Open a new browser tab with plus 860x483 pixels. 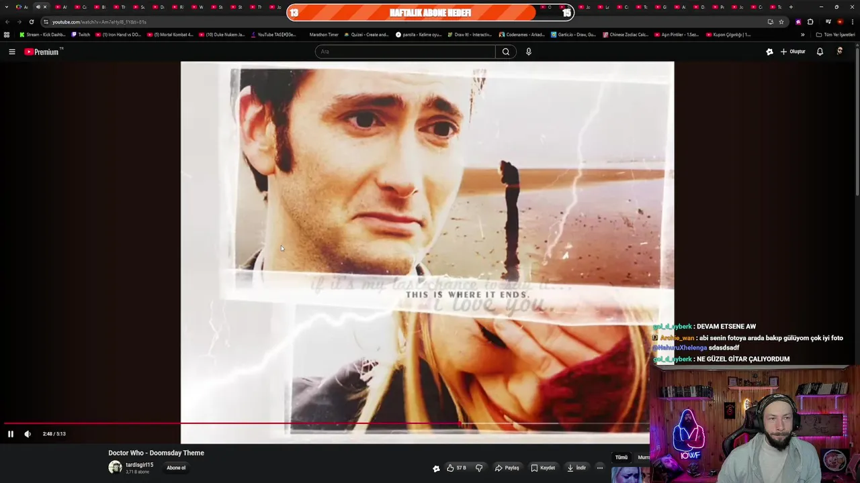click(791, 7)
